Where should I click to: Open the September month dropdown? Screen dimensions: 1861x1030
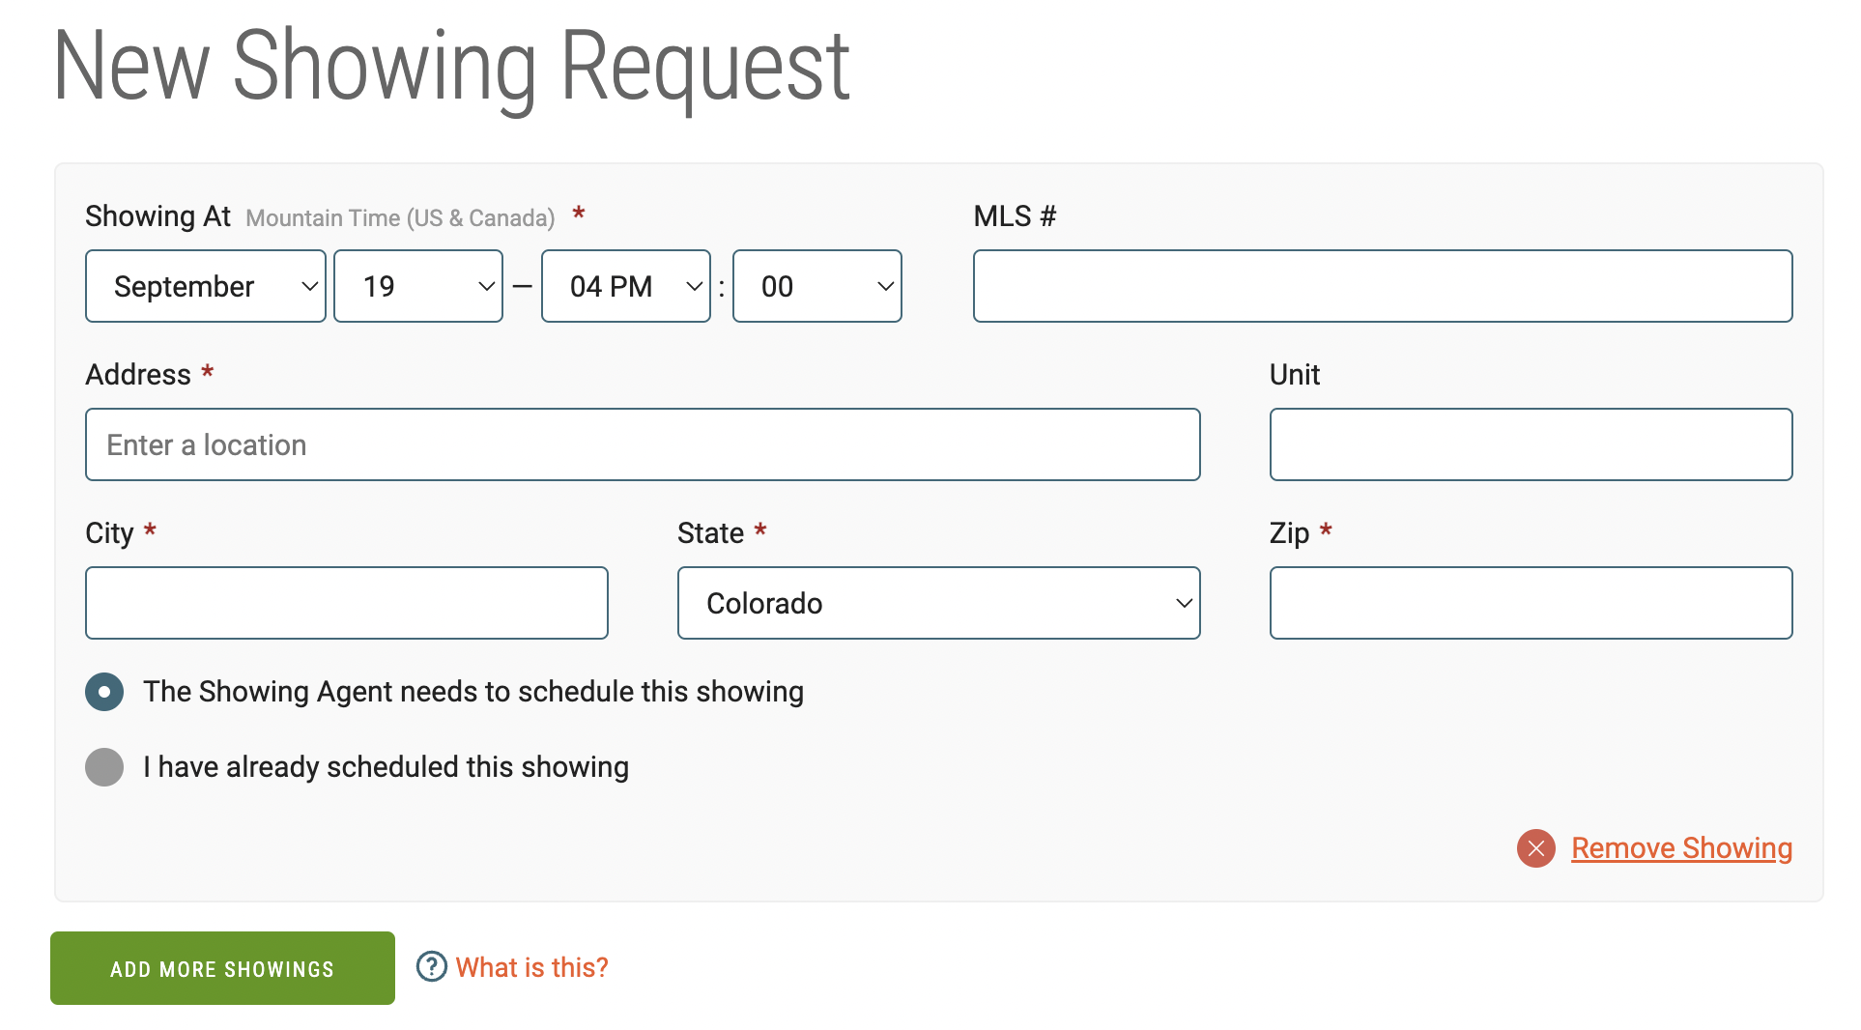(205, 286)
